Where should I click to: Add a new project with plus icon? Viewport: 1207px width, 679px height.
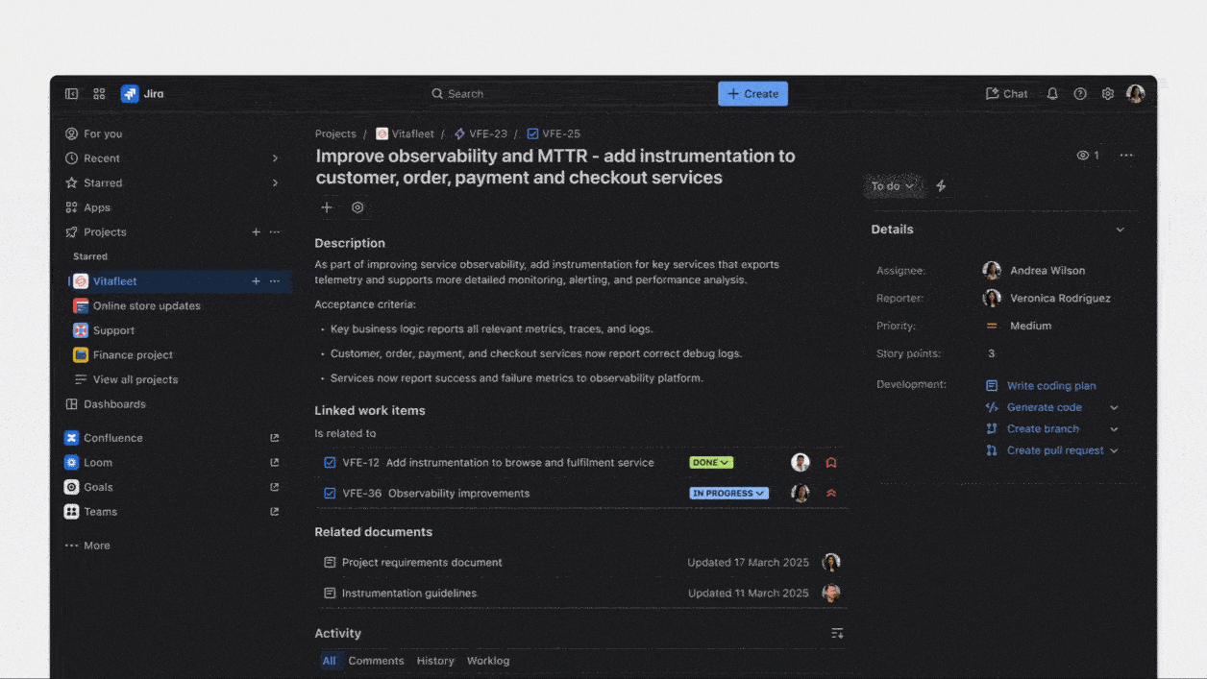tap(256, 232)
